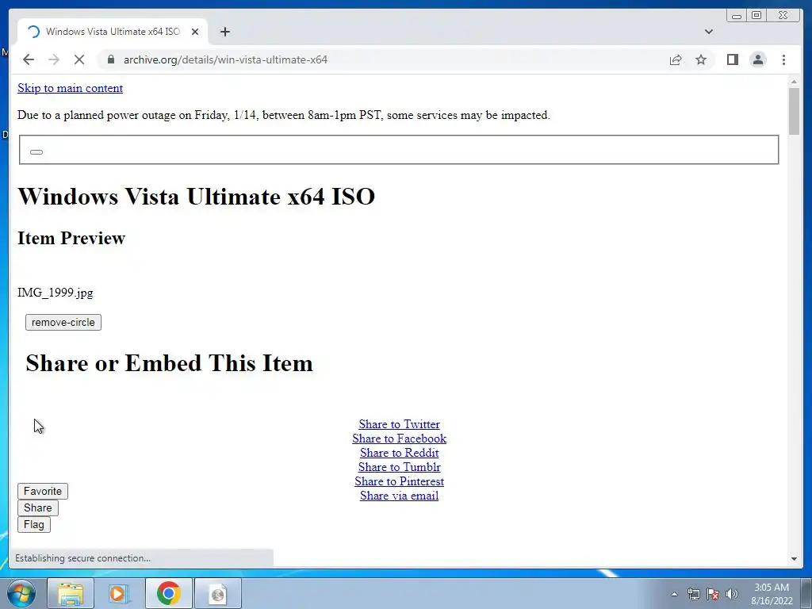Open the Share to Facebook link
The image size is (812, 609).
[400, 439]
